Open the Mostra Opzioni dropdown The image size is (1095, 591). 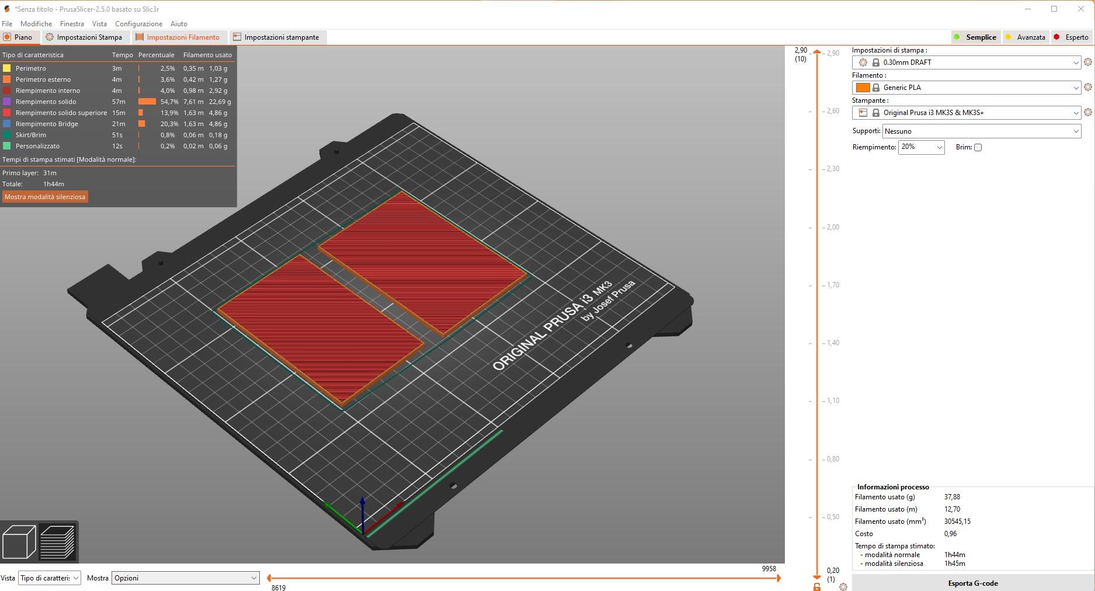[185, 578]
